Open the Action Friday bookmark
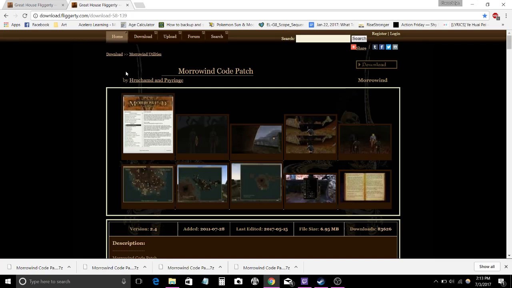Screen dimensions: 512x288 (415, 25)
